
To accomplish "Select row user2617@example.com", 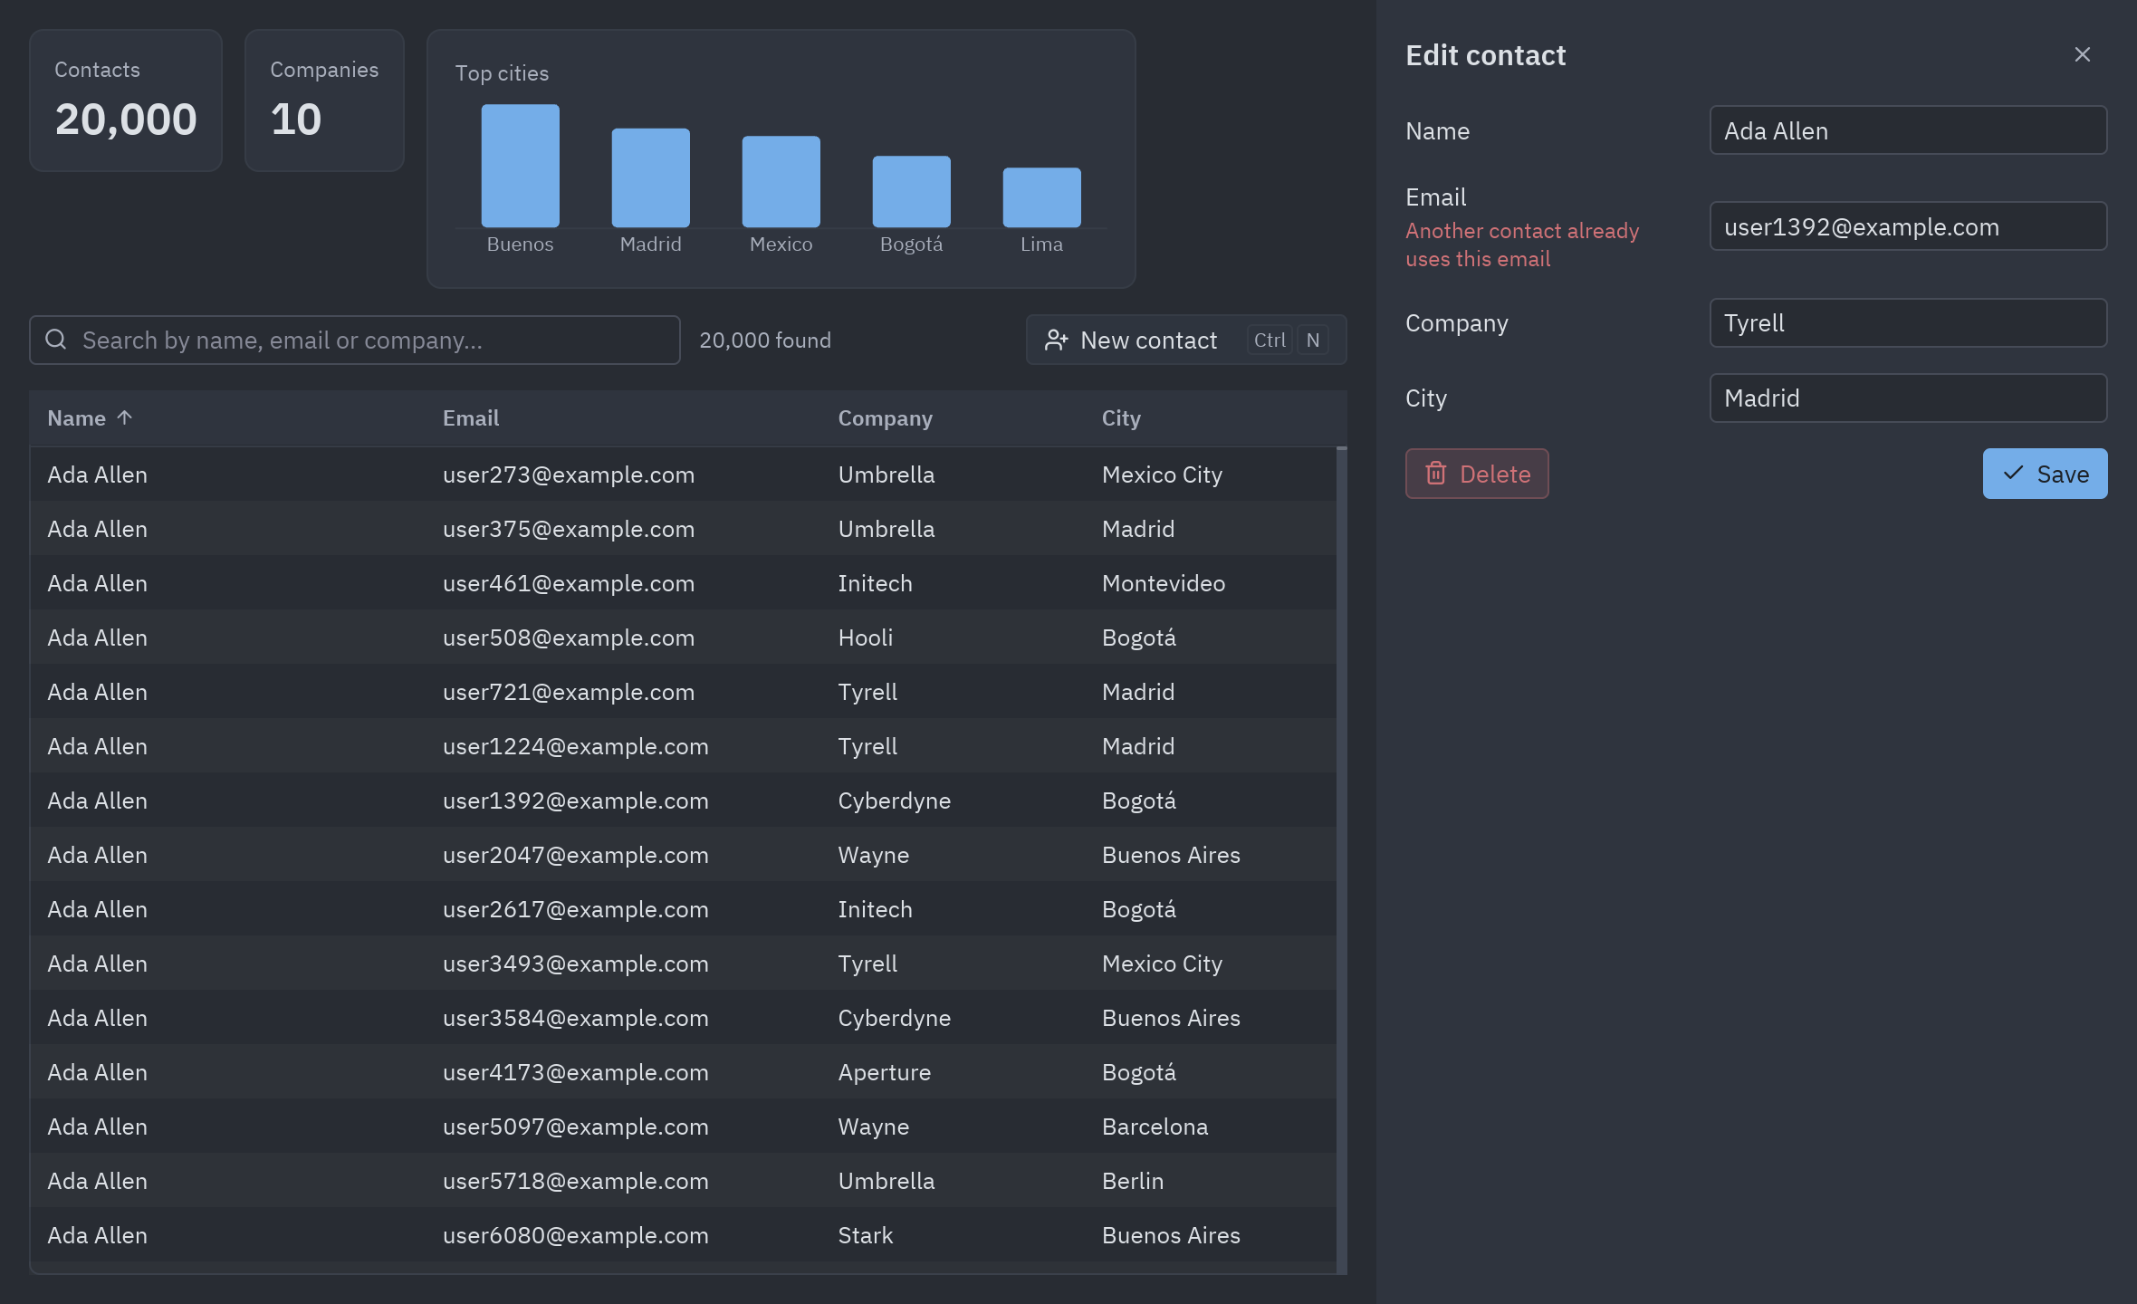I will pos(684,908).
